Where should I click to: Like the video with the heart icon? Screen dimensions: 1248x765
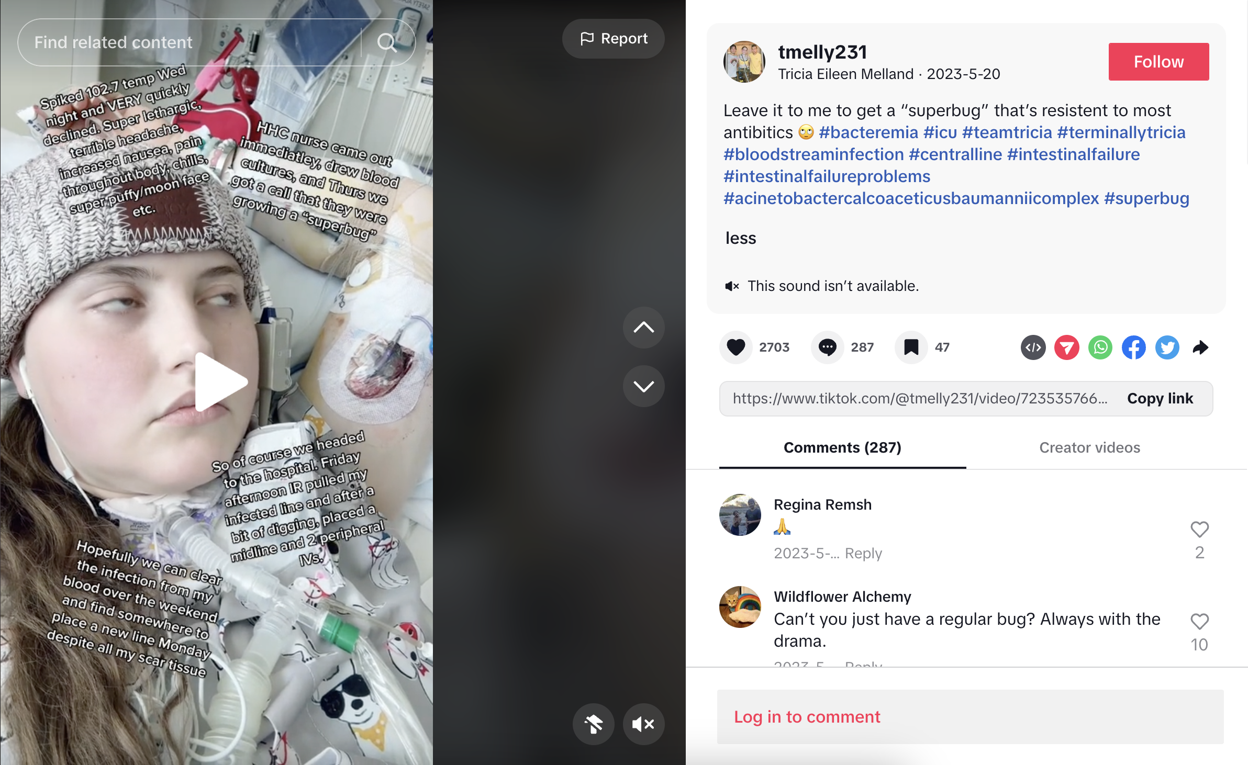point(736,347)
